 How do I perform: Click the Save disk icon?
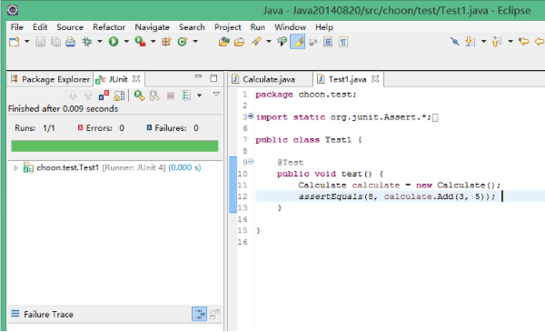pos(40,42)
